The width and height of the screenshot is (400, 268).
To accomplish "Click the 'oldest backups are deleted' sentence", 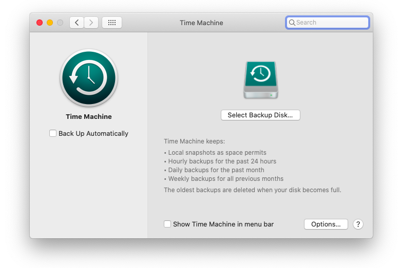I will click(253, 190).
